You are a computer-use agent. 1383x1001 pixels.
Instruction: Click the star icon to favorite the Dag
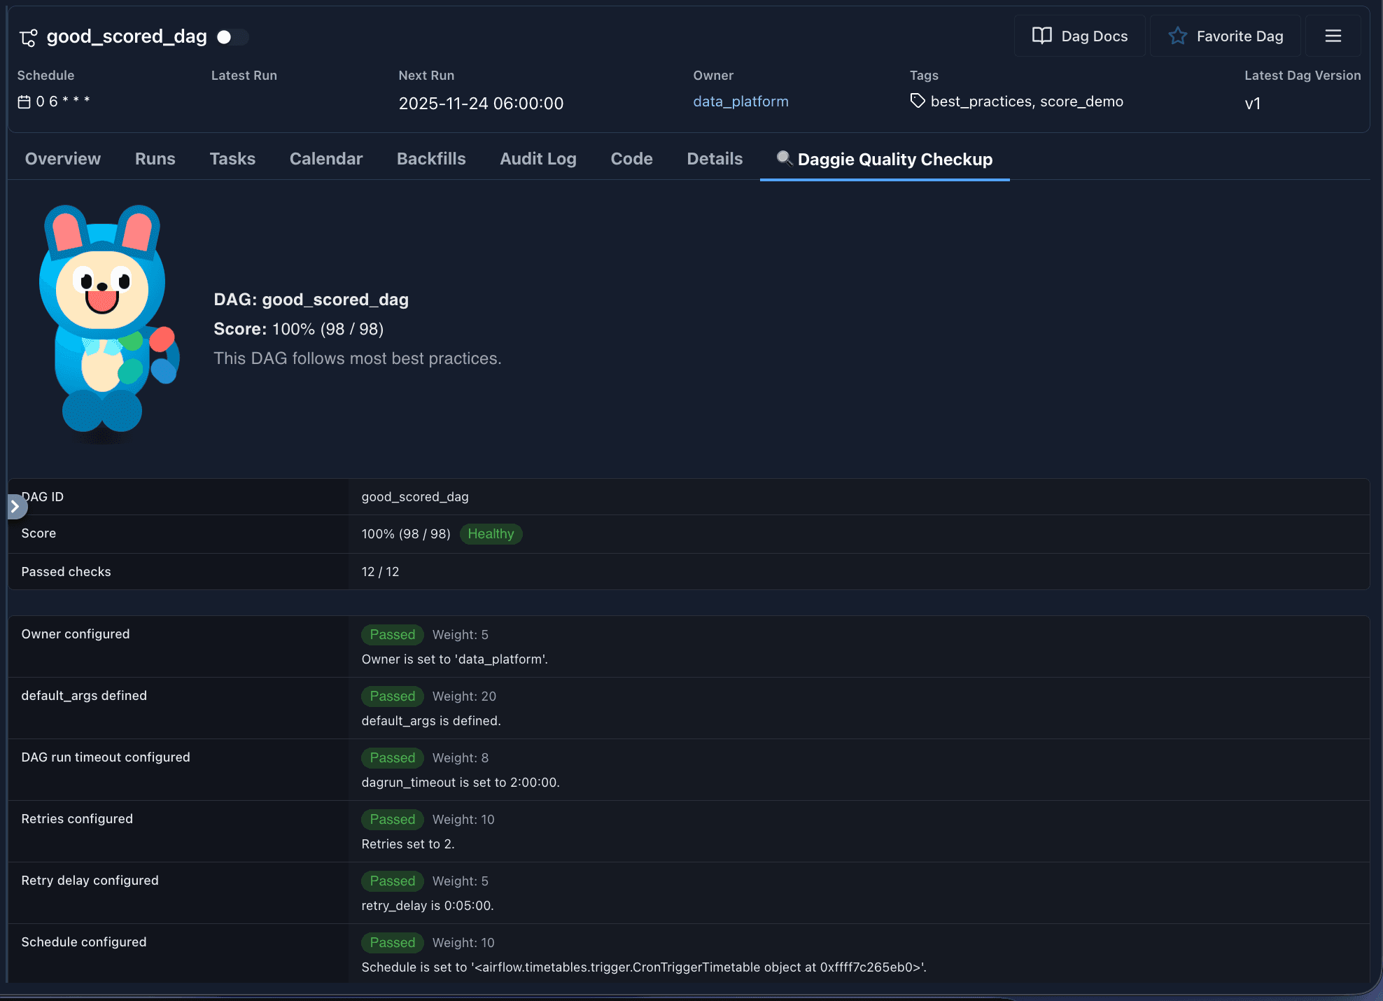(1178, 36)
